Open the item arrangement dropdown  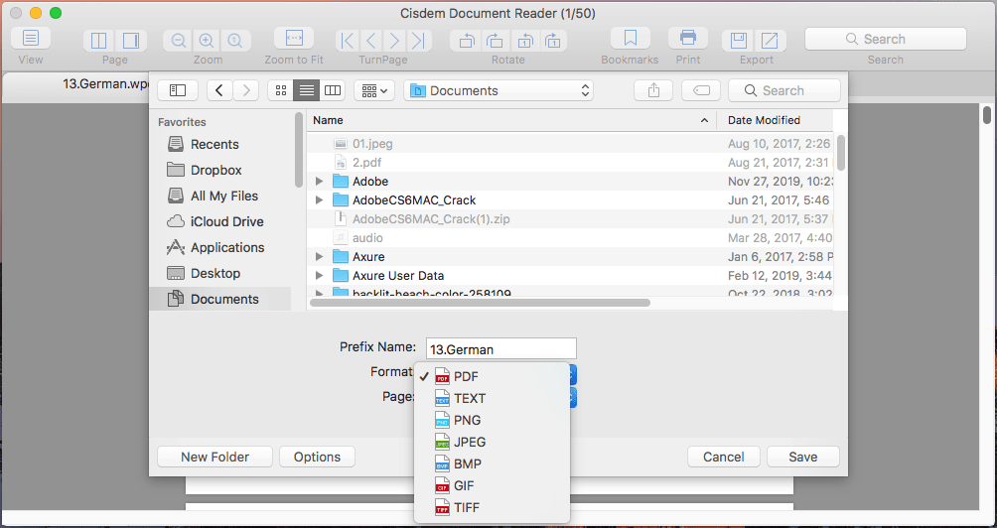tap(373, 90)
